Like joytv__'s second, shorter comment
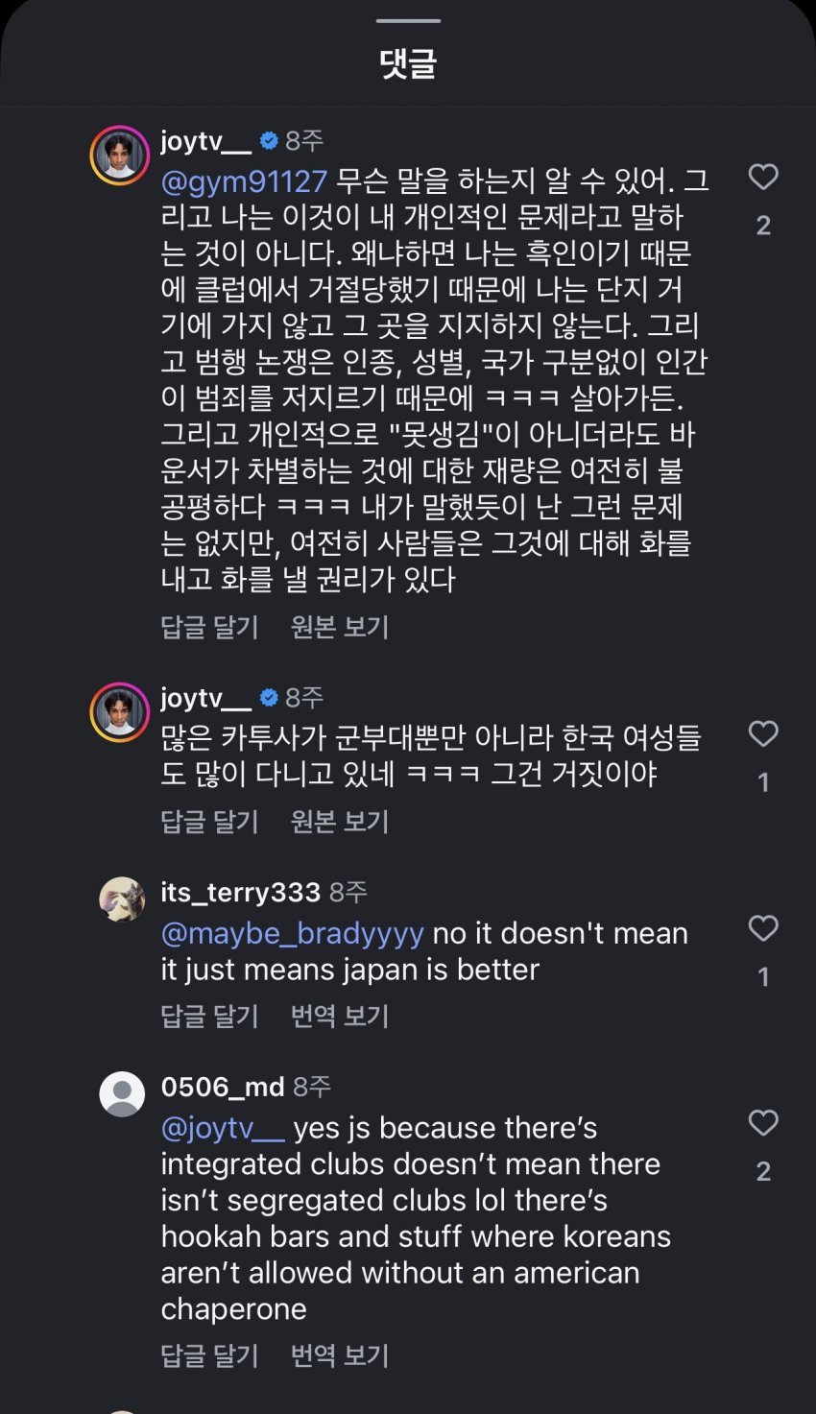Image resolution: width=816 pixels, height=1414 pixels. (762, 734)
